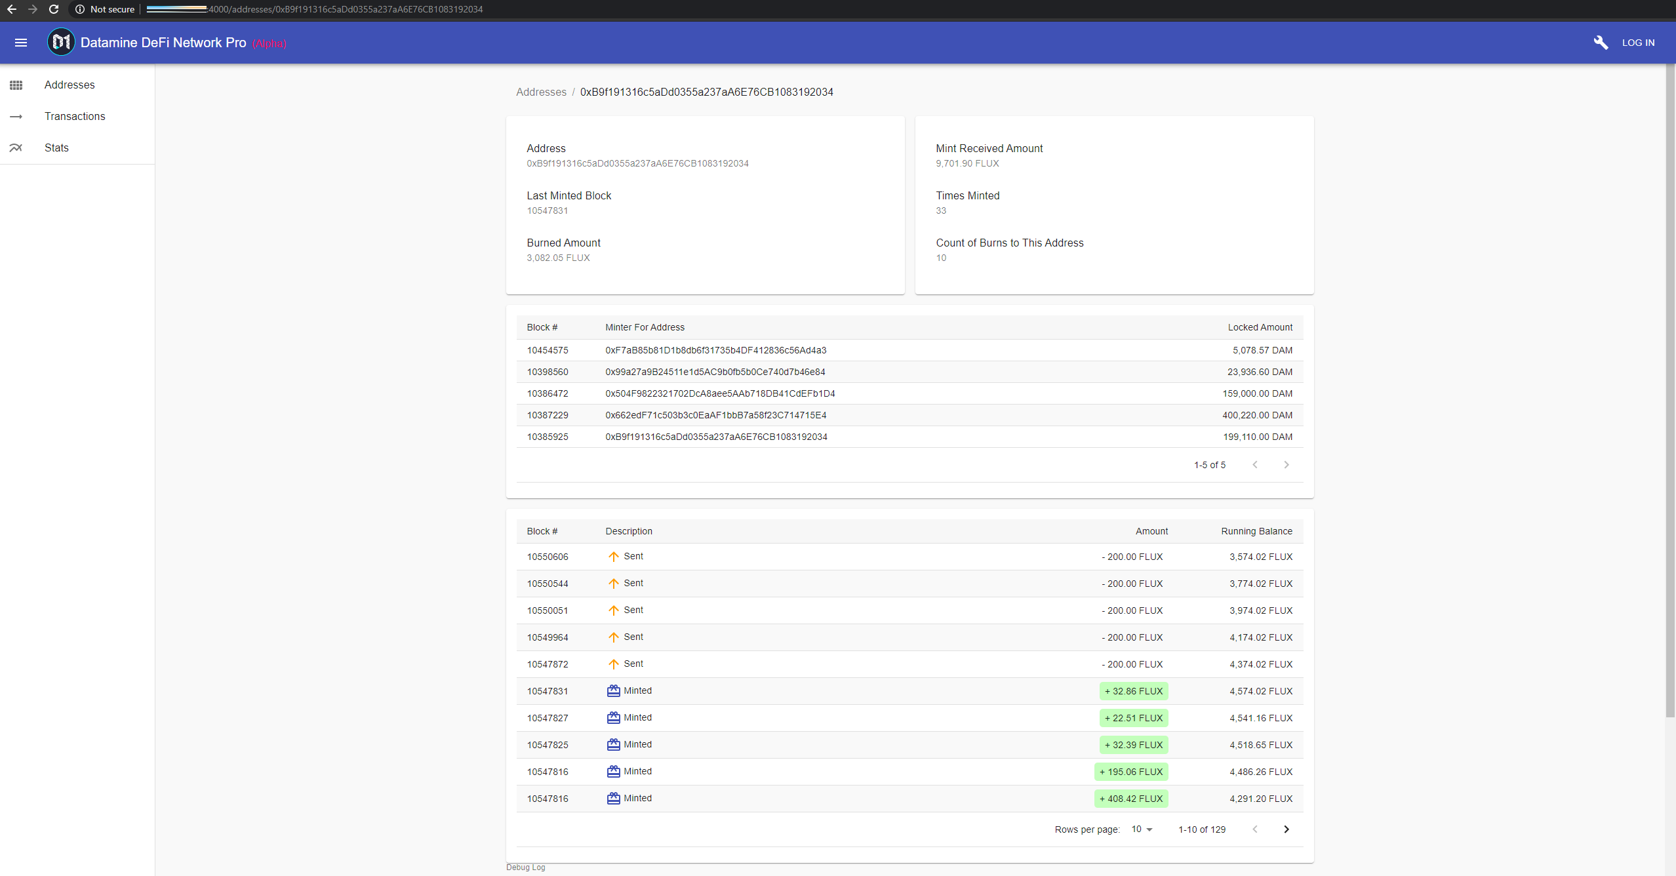The width and height of the screenshot is (1676, 876).
Task: Click the next page arrow of minter table
Action: pos(1287,465)
